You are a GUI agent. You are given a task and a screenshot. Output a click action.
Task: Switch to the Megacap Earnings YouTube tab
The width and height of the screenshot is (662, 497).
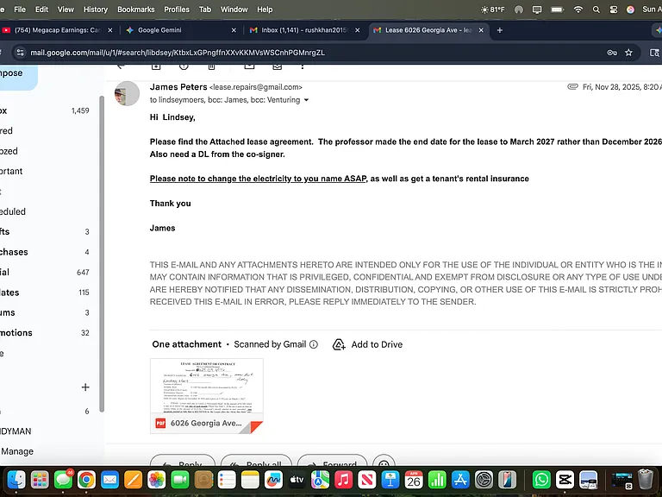click(58, 30)
